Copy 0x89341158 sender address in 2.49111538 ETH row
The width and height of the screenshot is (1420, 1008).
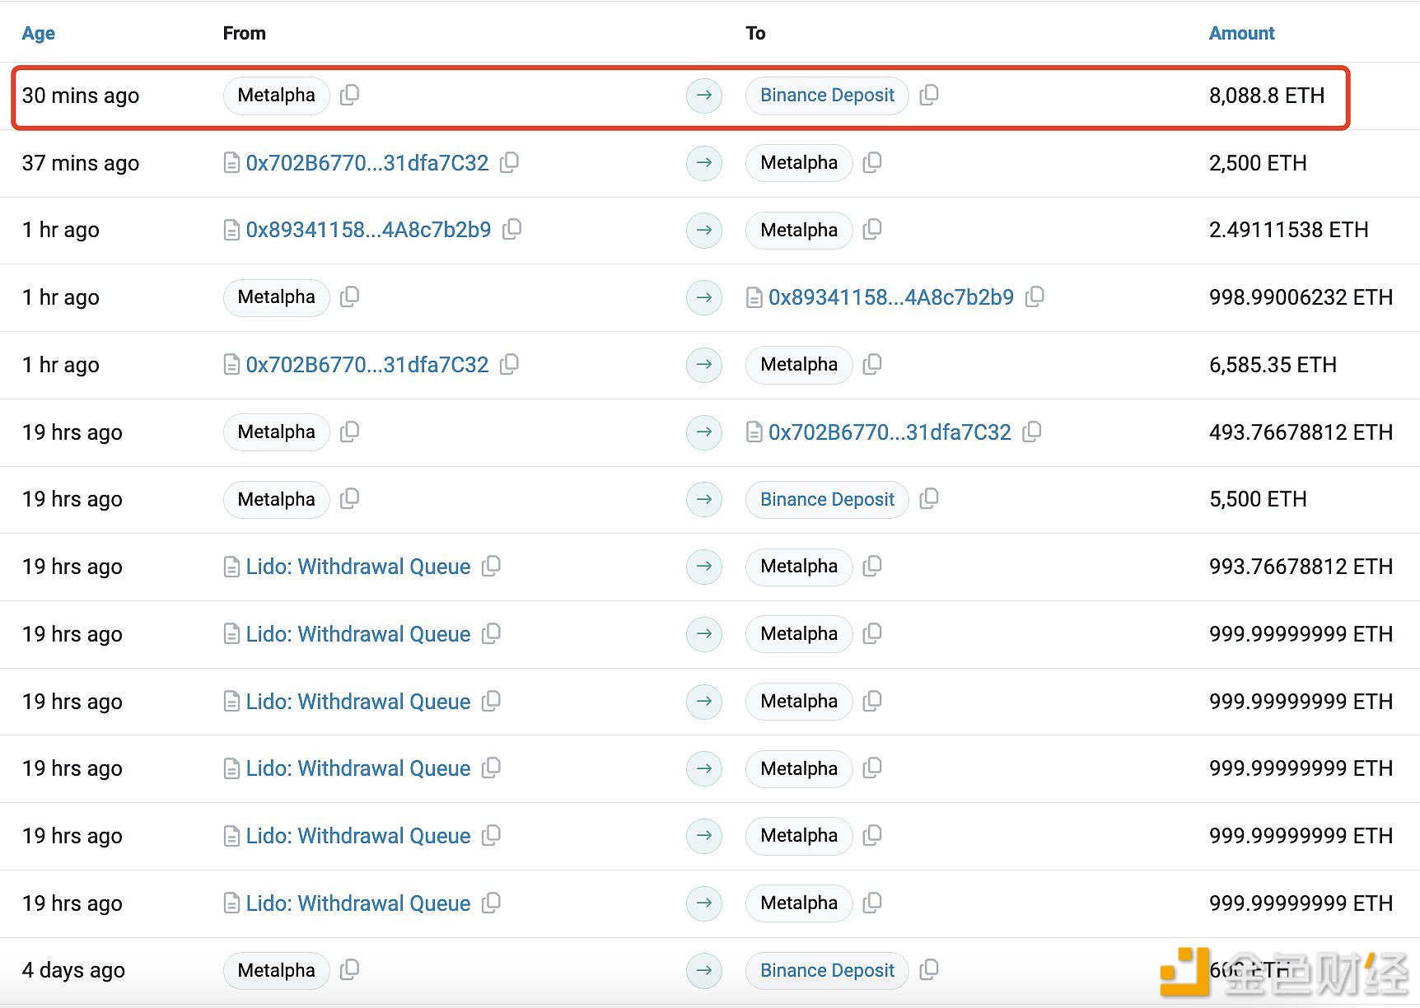click(x=511, y=229)
